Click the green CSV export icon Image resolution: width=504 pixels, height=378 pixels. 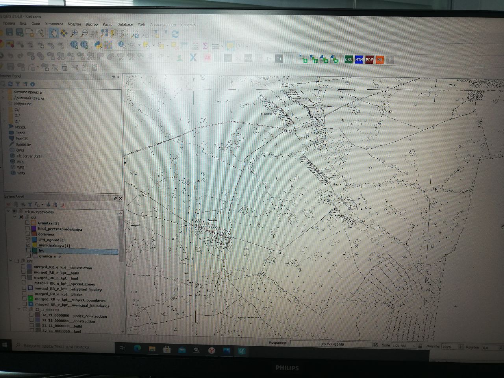click(x=348, y=59)
